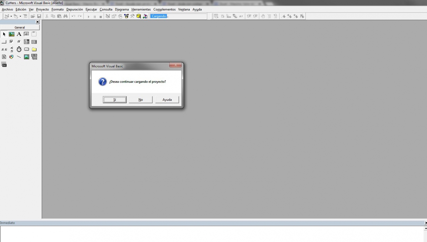Select the Data control tool
Image resolution: width=427 pixels, height=242 pixels.
point(34,57)
